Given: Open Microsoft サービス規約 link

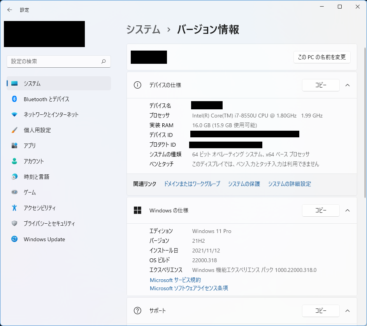Looking at the screenshot, I should (x=175, y=280).
